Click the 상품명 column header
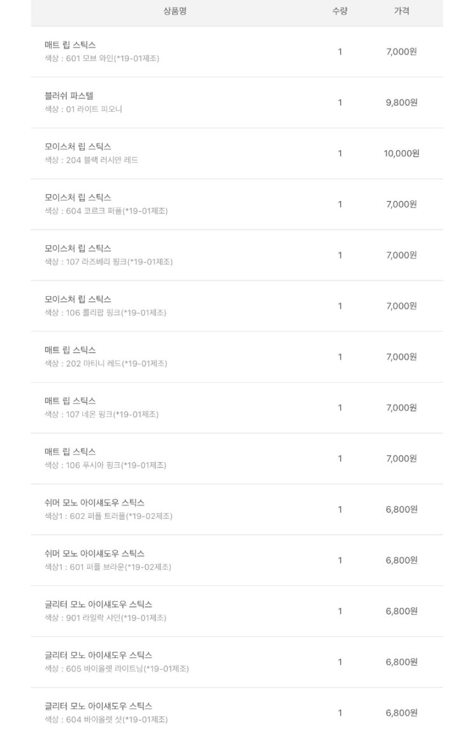The width and height of the screenshot is (474, 736). pos(175,11)
